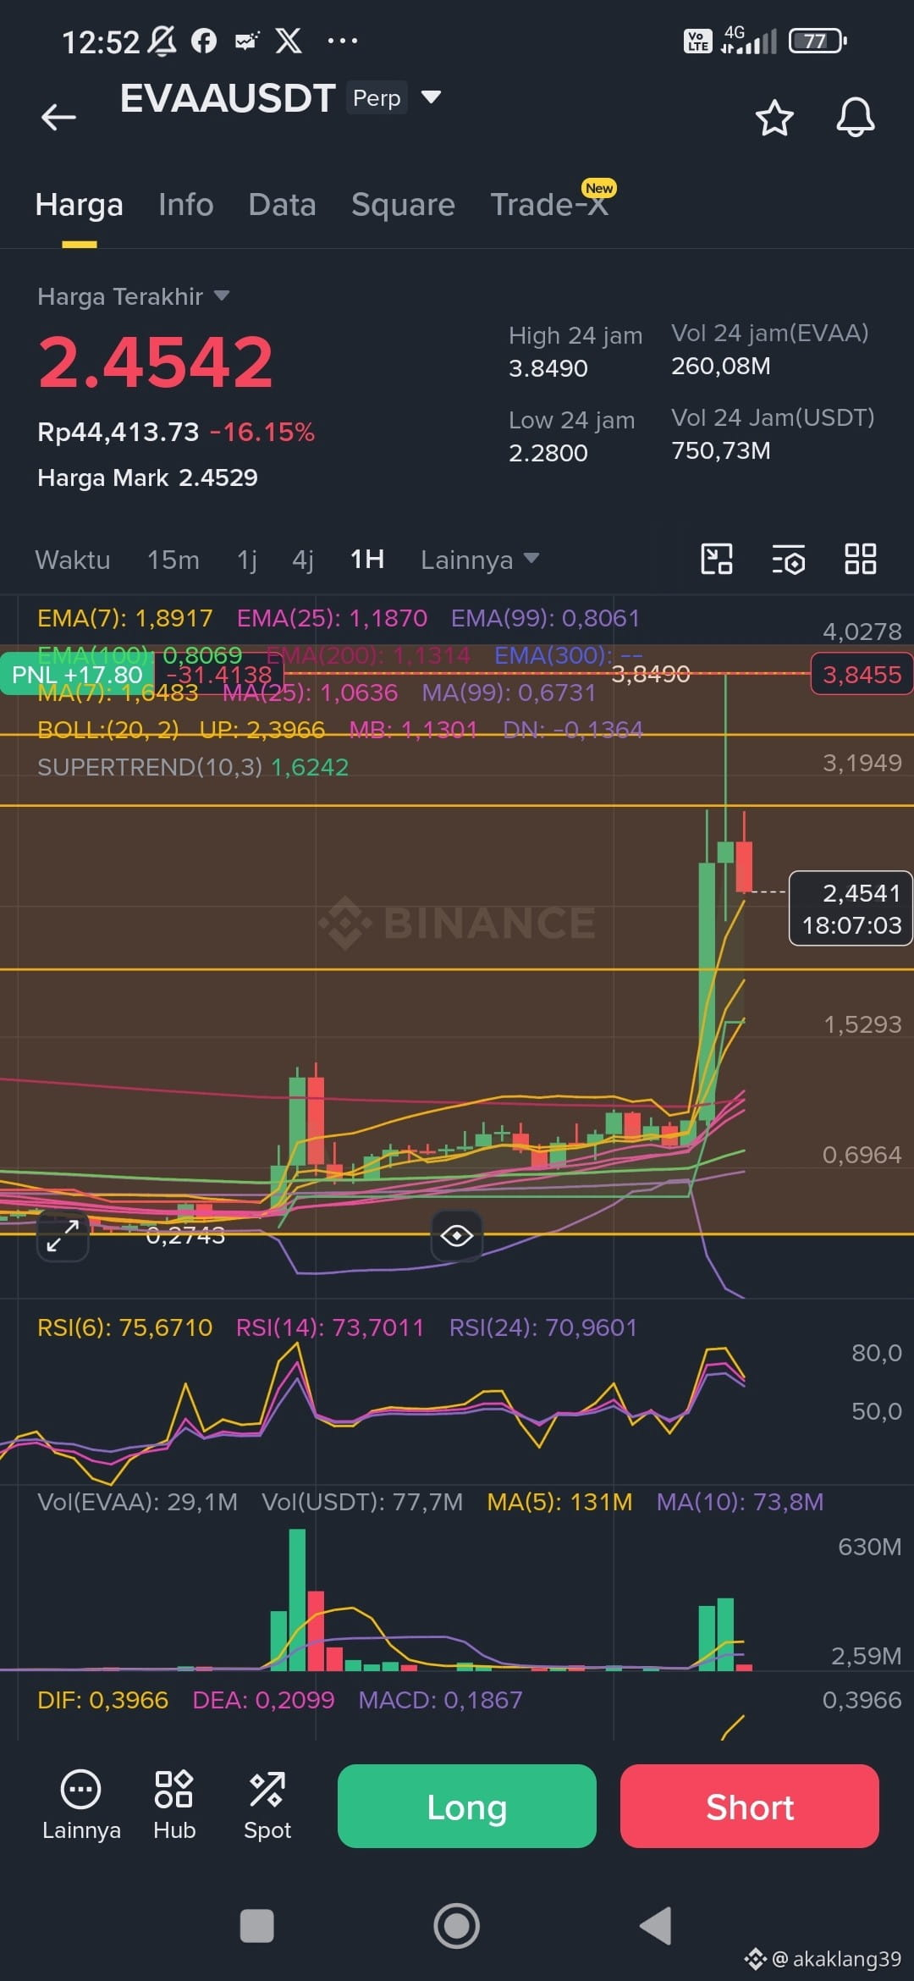Tap the red Short button
Screen dimensions: 914x1981
(750, 1806)
